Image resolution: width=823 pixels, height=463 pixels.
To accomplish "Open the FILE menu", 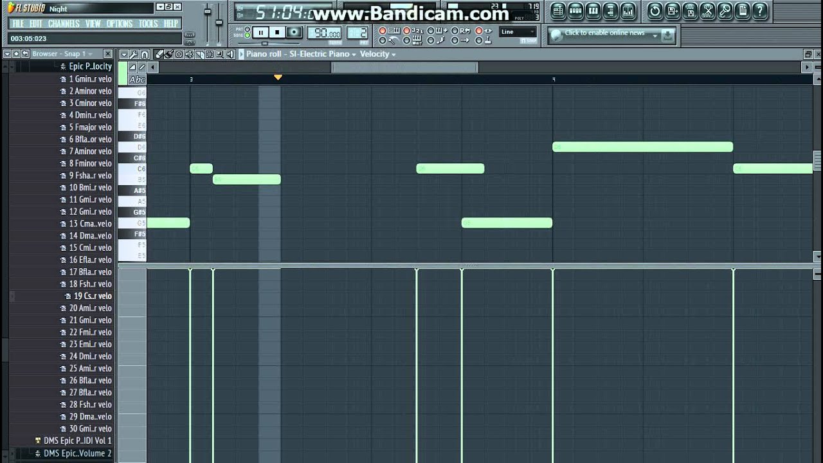I will click(x=18, y=24).
